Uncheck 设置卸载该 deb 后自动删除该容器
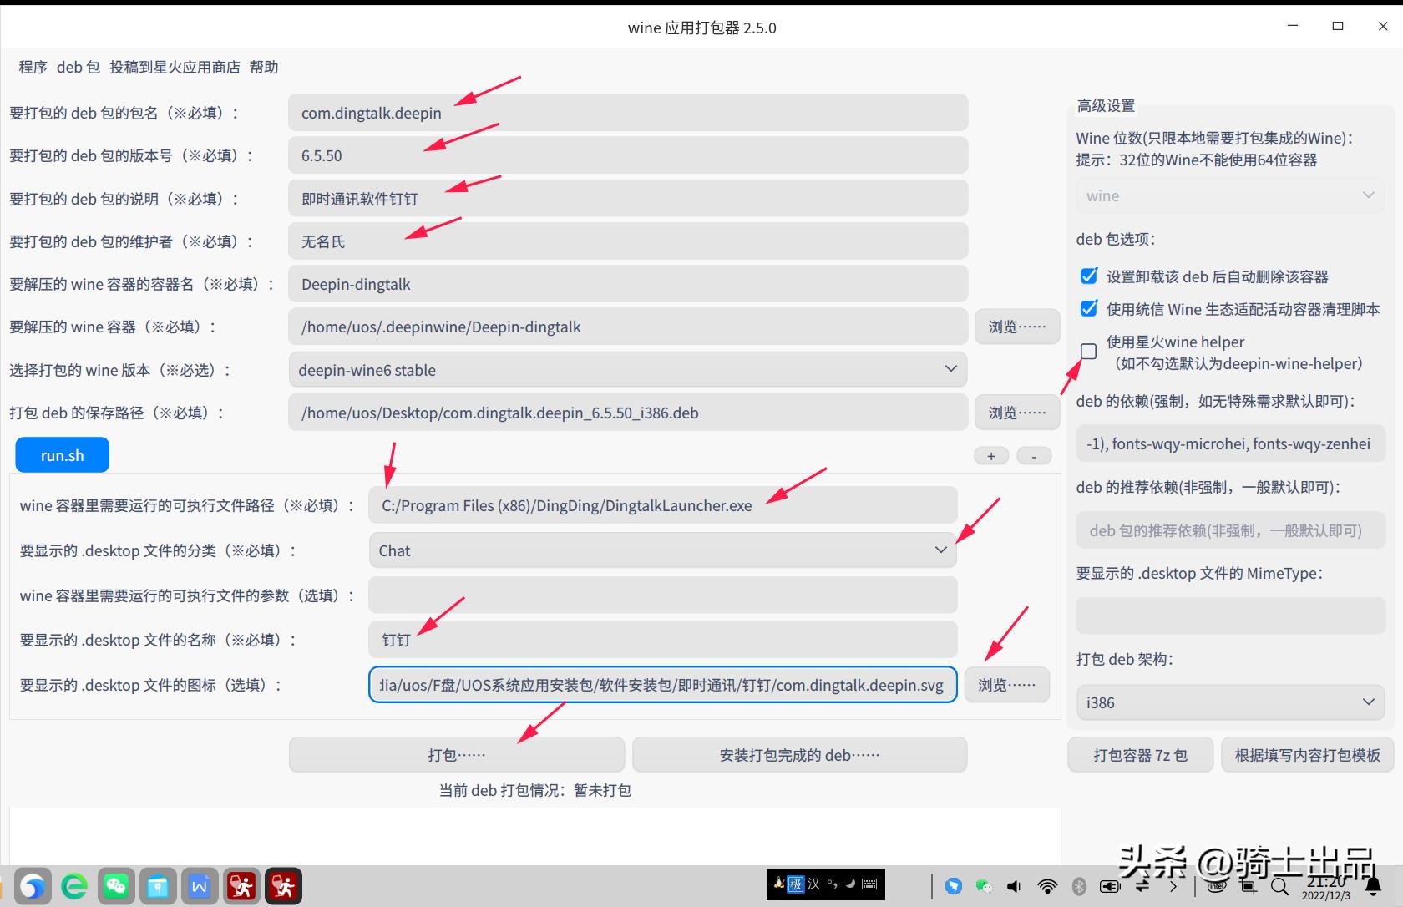 pos(1088,276)
